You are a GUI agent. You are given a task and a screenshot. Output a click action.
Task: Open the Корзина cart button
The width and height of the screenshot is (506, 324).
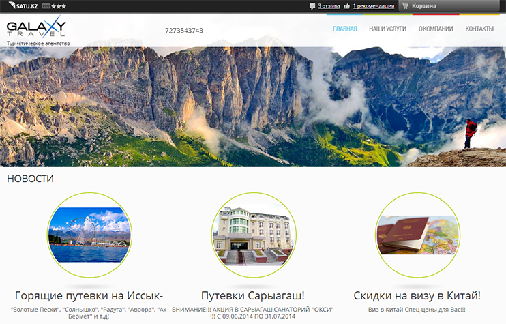(x=424, y=6)
